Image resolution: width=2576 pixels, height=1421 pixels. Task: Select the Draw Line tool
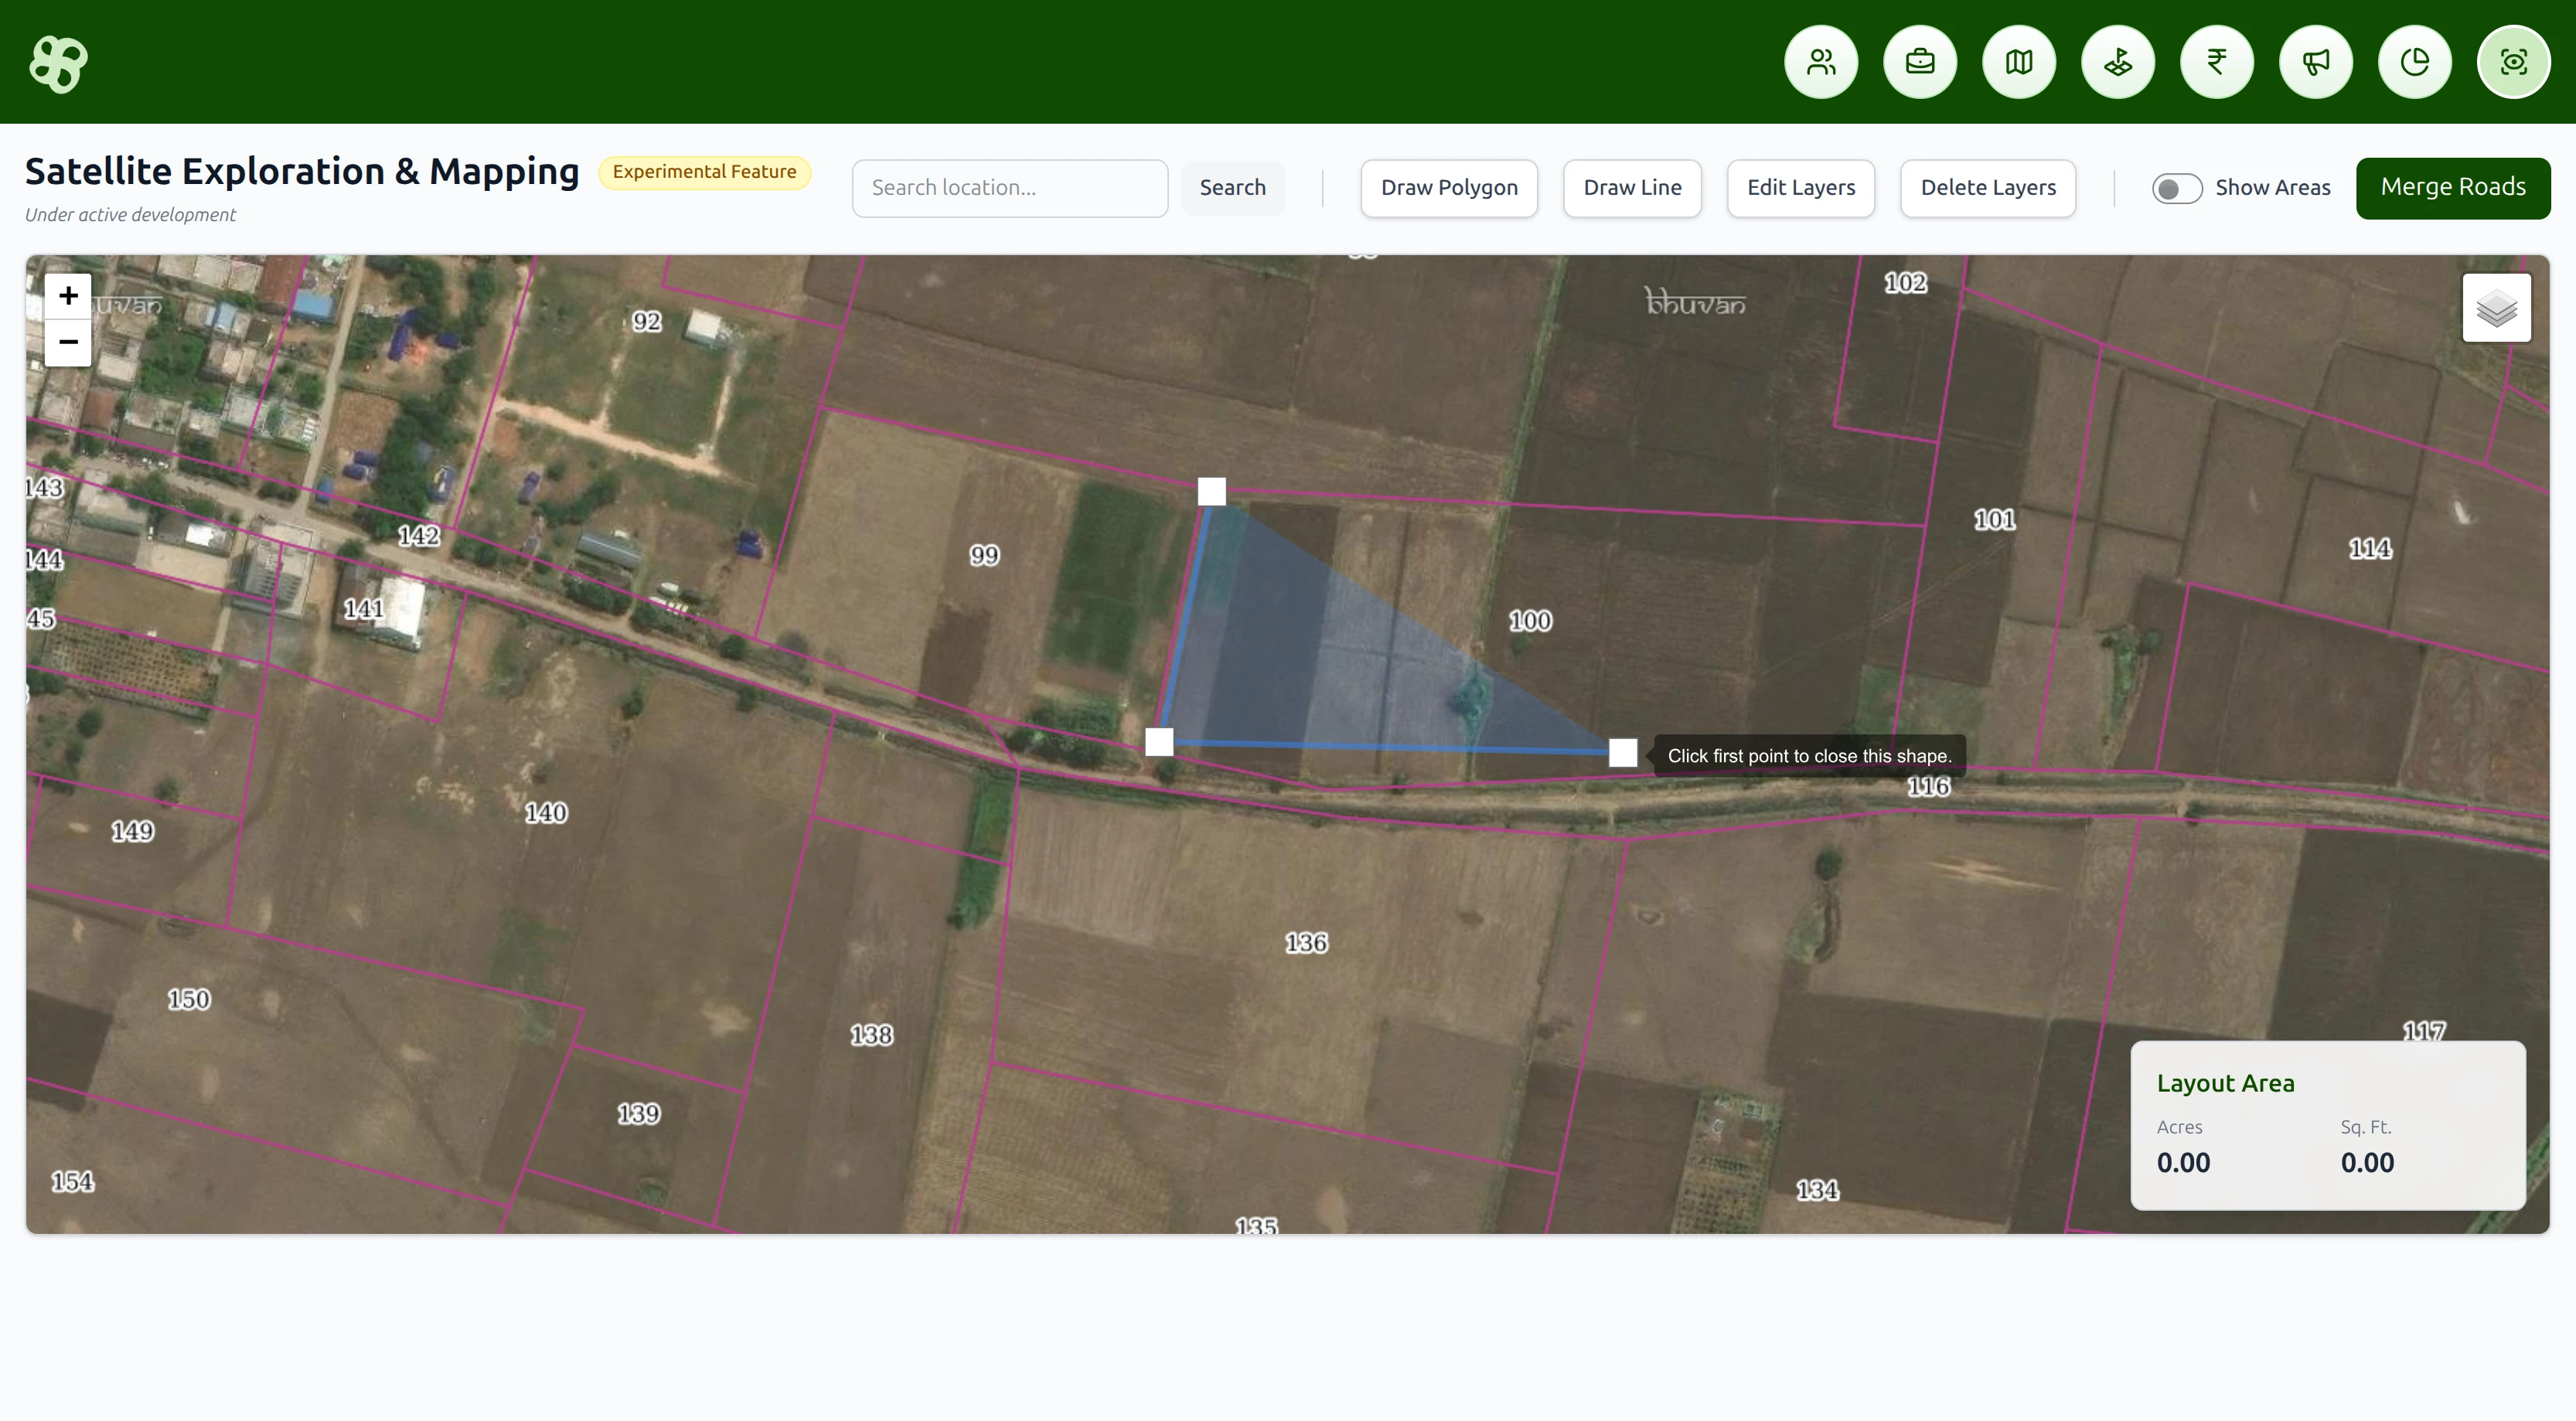tap(1632, 188)
